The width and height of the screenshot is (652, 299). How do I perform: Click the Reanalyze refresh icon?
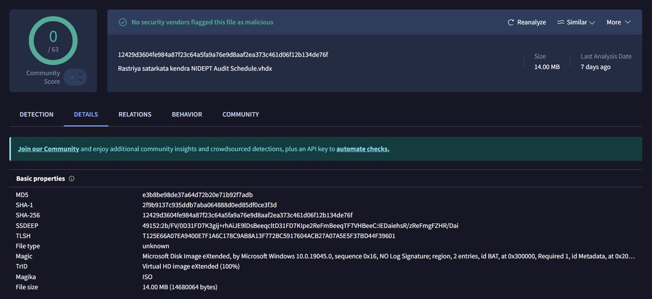511,22
